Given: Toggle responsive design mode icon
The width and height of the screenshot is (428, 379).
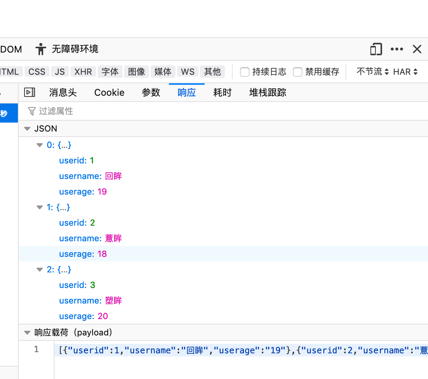Looking at the screenshot, I should click(376, 49).
